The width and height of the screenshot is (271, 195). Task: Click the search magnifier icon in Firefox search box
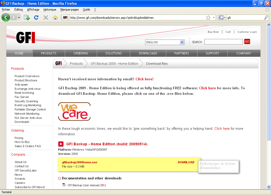coord(266,17)
